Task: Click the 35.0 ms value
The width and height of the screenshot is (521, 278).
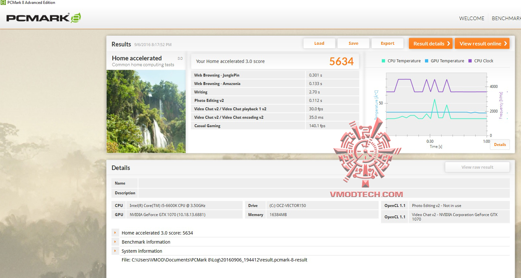Action: (x=316, y=117)
